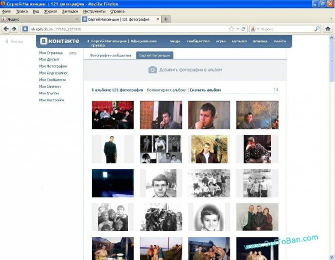Click the VK site icon in the address bar
Image resolution: width=335 pixels, height=260 pixels.
pyautogui.click(x=25, y=29)
